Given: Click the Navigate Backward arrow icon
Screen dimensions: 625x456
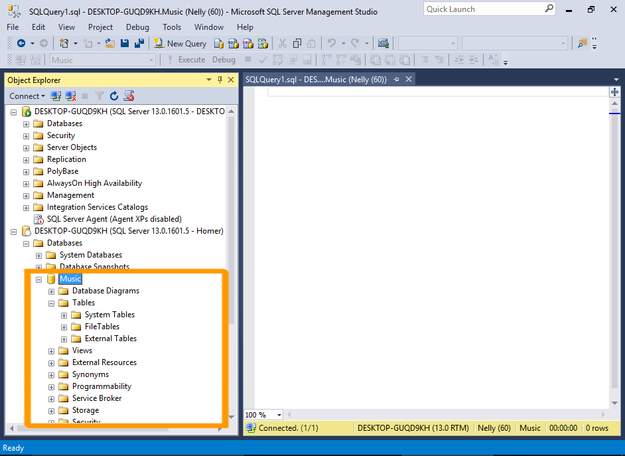Looking at the screenshot, I should tap(21, 43).
